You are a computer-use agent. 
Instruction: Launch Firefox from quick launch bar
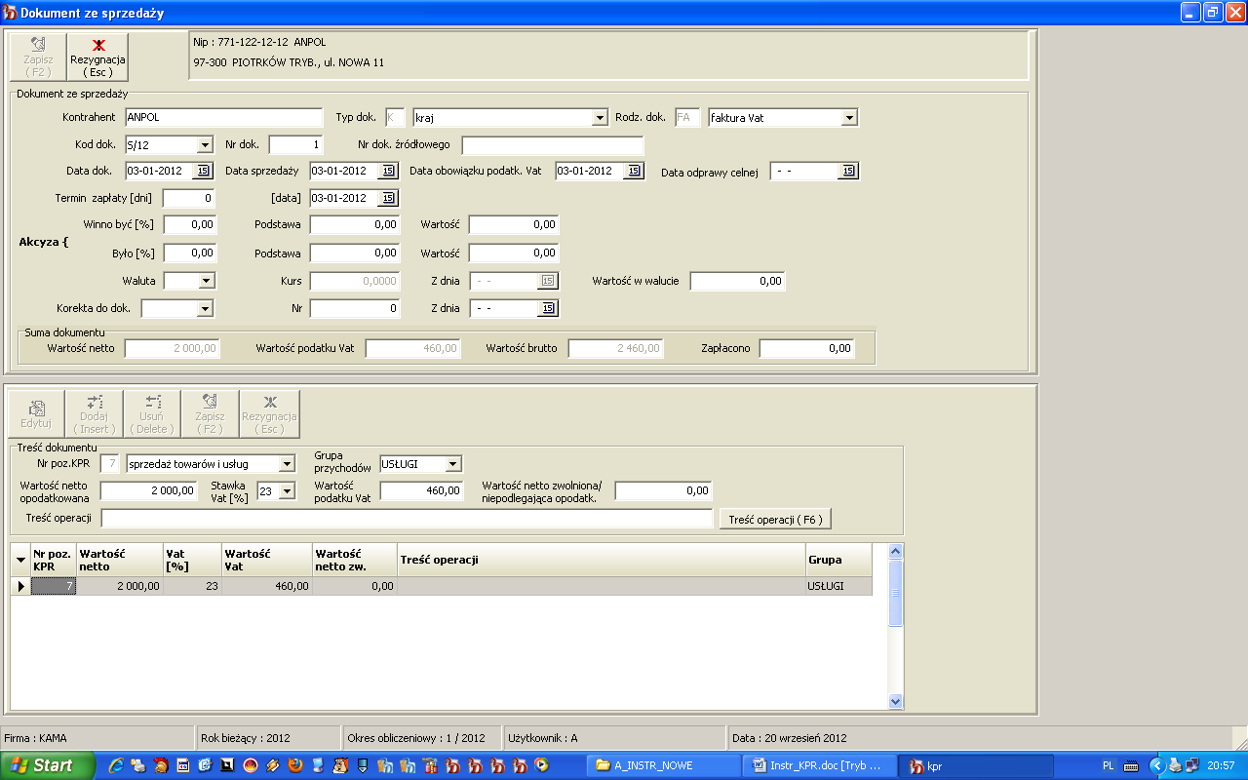[x=295, y=765]
